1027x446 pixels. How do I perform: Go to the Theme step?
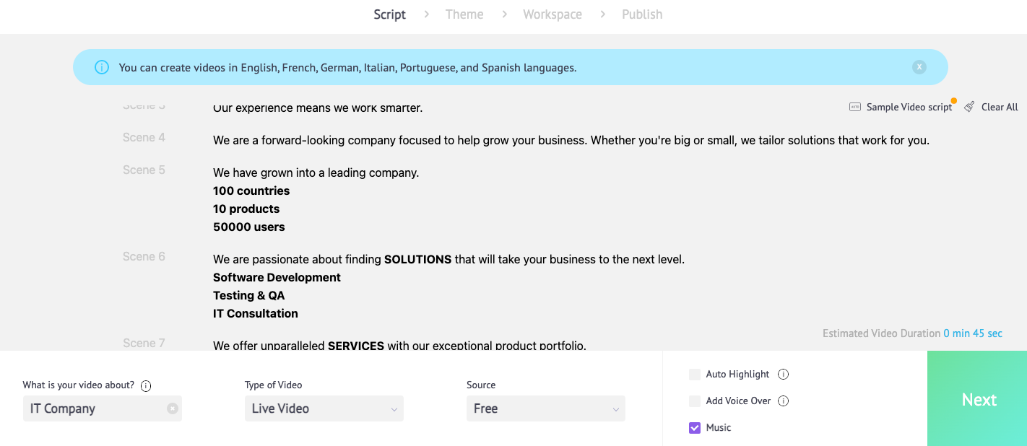pos(464,14)
